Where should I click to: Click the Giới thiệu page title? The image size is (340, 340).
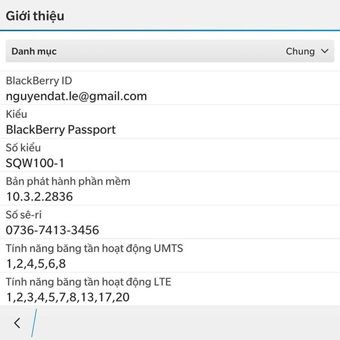tap(35, 16)
